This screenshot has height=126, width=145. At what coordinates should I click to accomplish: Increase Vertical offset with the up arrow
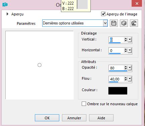point(126,39)
